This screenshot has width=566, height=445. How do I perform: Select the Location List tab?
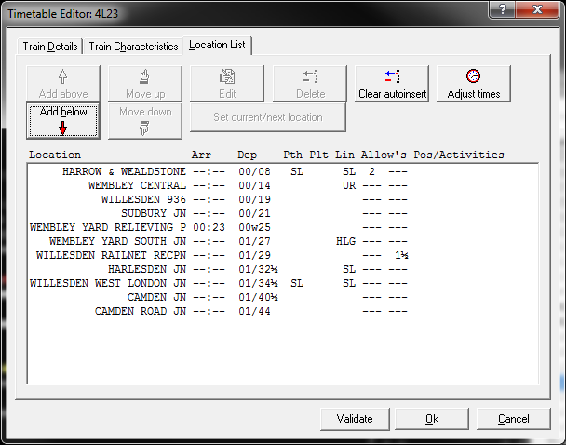coord(217,45)
